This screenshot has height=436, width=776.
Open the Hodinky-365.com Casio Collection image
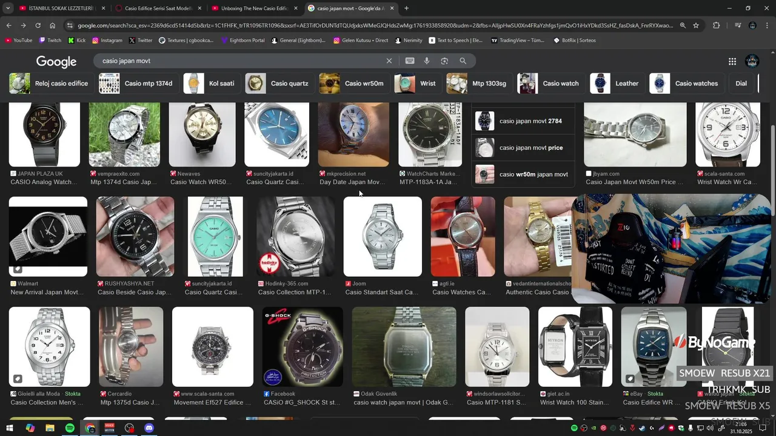[295, 236]
